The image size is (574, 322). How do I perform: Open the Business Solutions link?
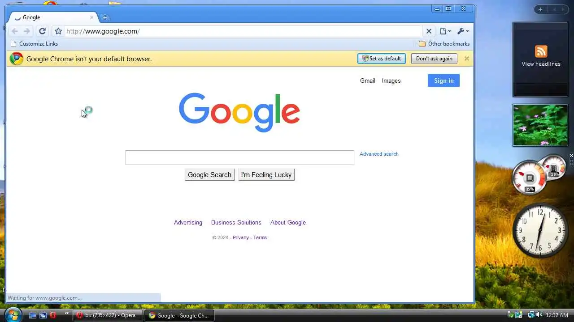click(x=236, y=222)
